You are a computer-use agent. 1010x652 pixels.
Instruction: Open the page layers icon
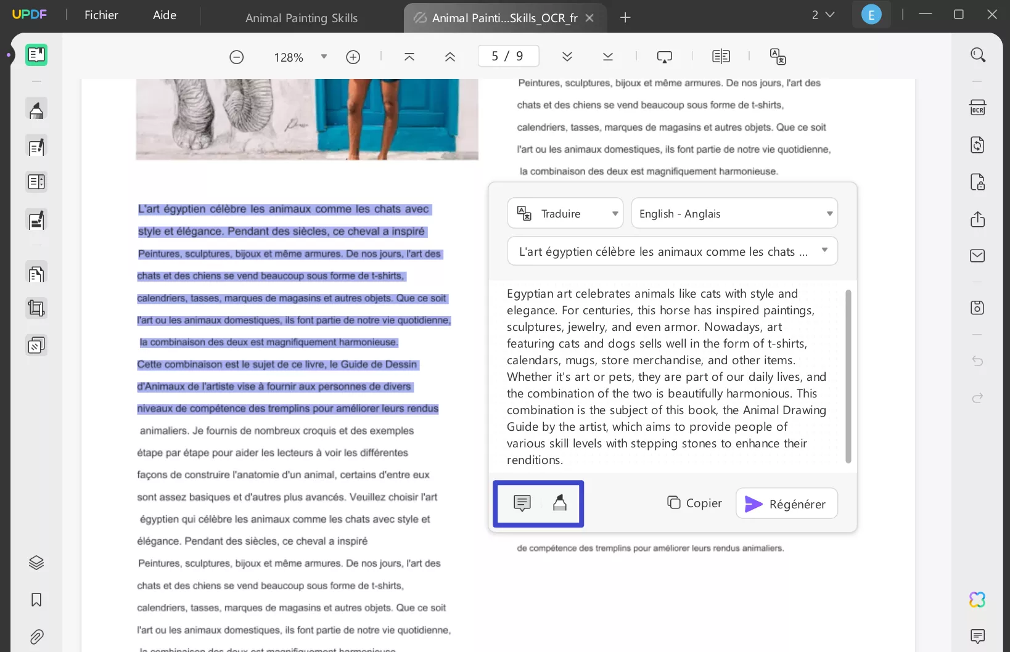[36, 563]
